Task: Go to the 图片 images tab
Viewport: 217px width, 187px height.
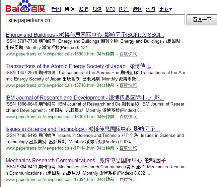Action: tap(124, 9)
